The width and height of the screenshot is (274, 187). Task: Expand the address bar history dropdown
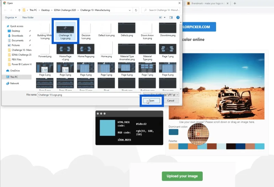pyautogui.click(x=130, y=10)
